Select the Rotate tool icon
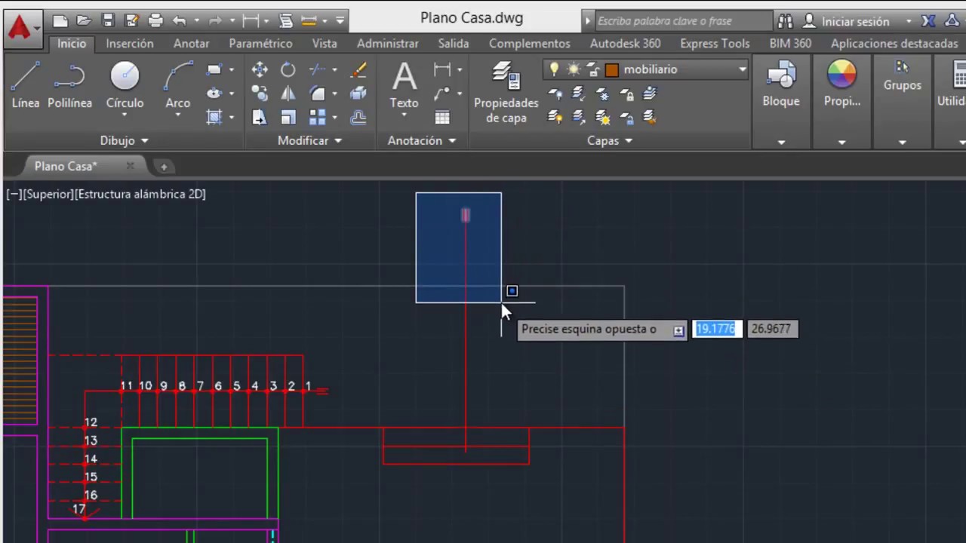The image size is (966, 543). tap(288, 70)
